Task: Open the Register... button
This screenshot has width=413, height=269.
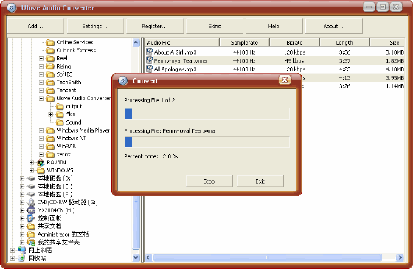Action: (155, 26)
